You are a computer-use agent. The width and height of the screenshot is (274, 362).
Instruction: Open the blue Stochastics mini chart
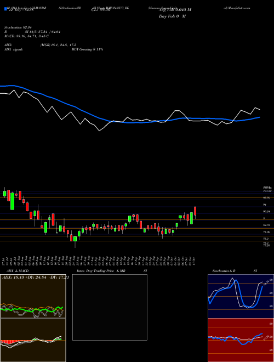(x=241, y=296)
